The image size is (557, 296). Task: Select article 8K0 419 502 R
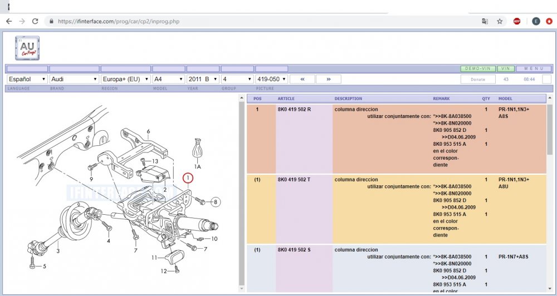coord(294,109)
